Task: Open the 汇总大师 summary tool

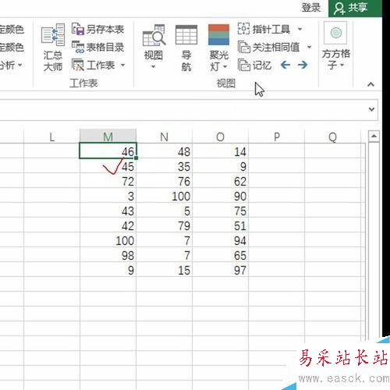Action: 53,48
